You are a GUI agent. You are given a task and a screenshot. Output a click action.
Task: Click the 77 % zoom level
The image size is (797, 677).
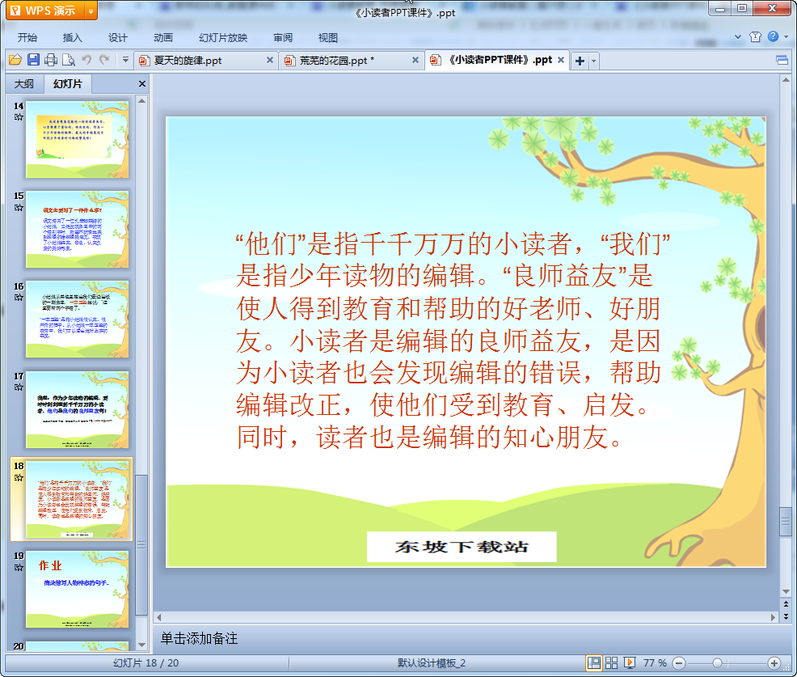(655, 662)
